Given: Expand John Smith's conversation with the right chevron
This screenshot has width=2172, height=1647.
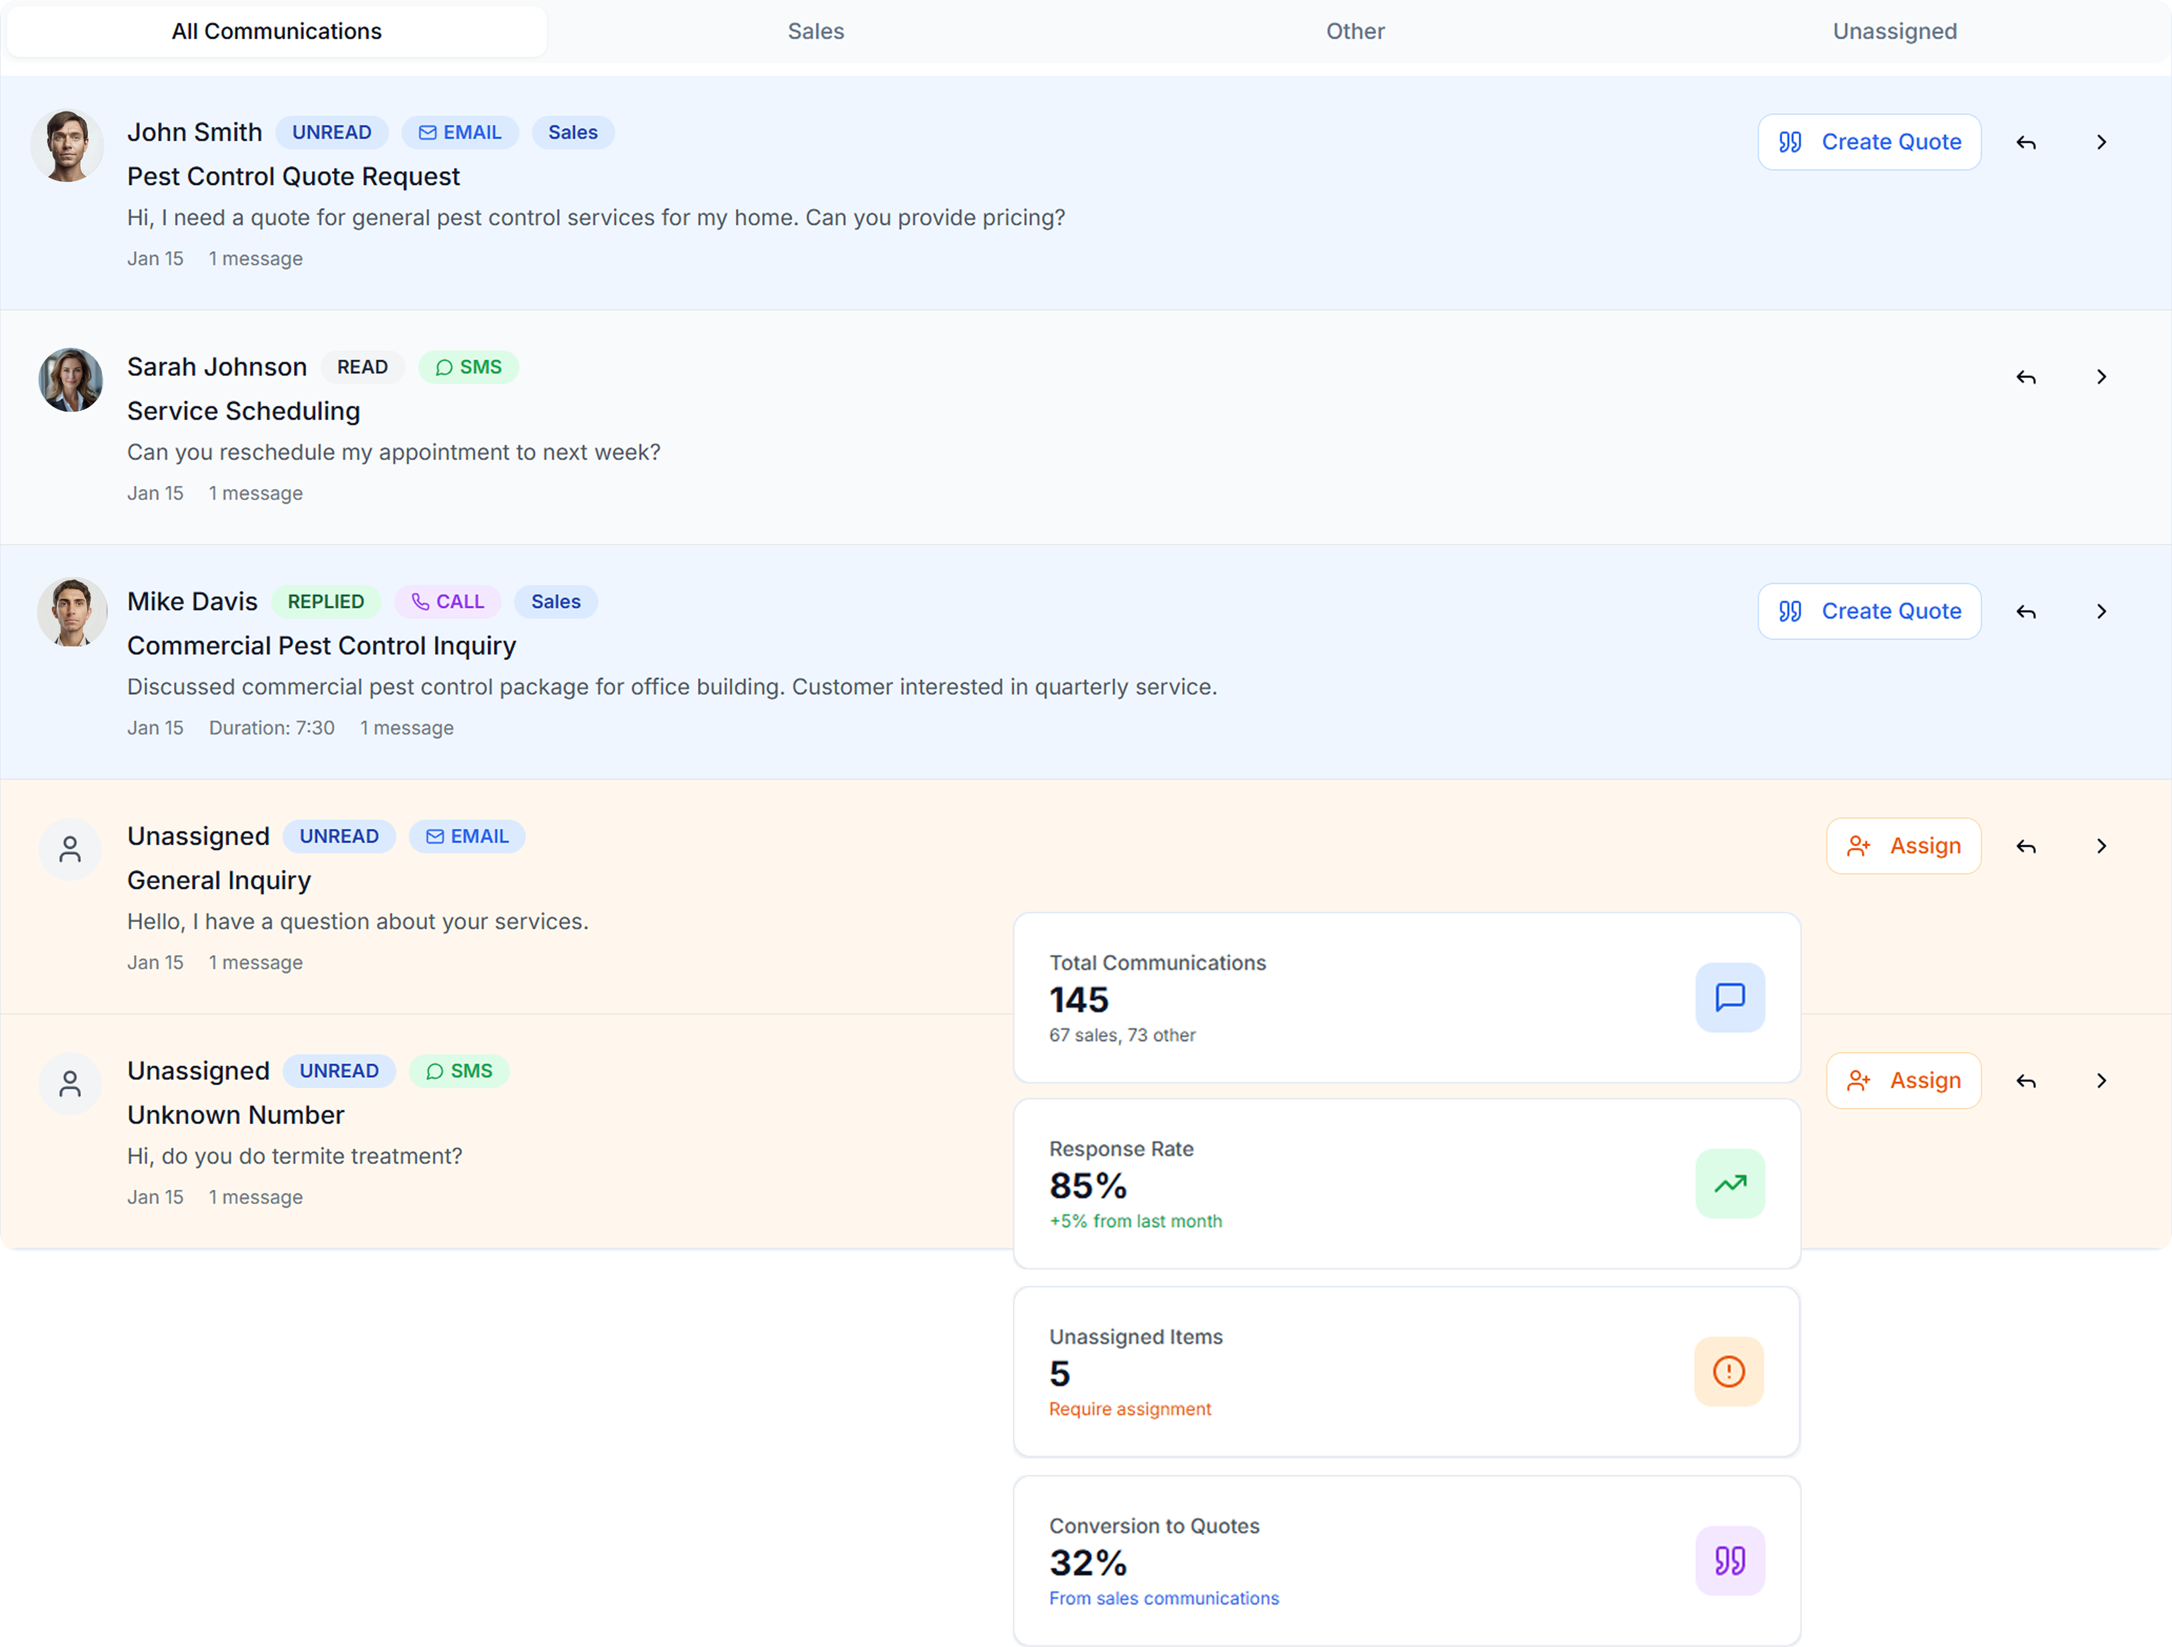Looking at the screenshot, I should [x=2101, y=141].
